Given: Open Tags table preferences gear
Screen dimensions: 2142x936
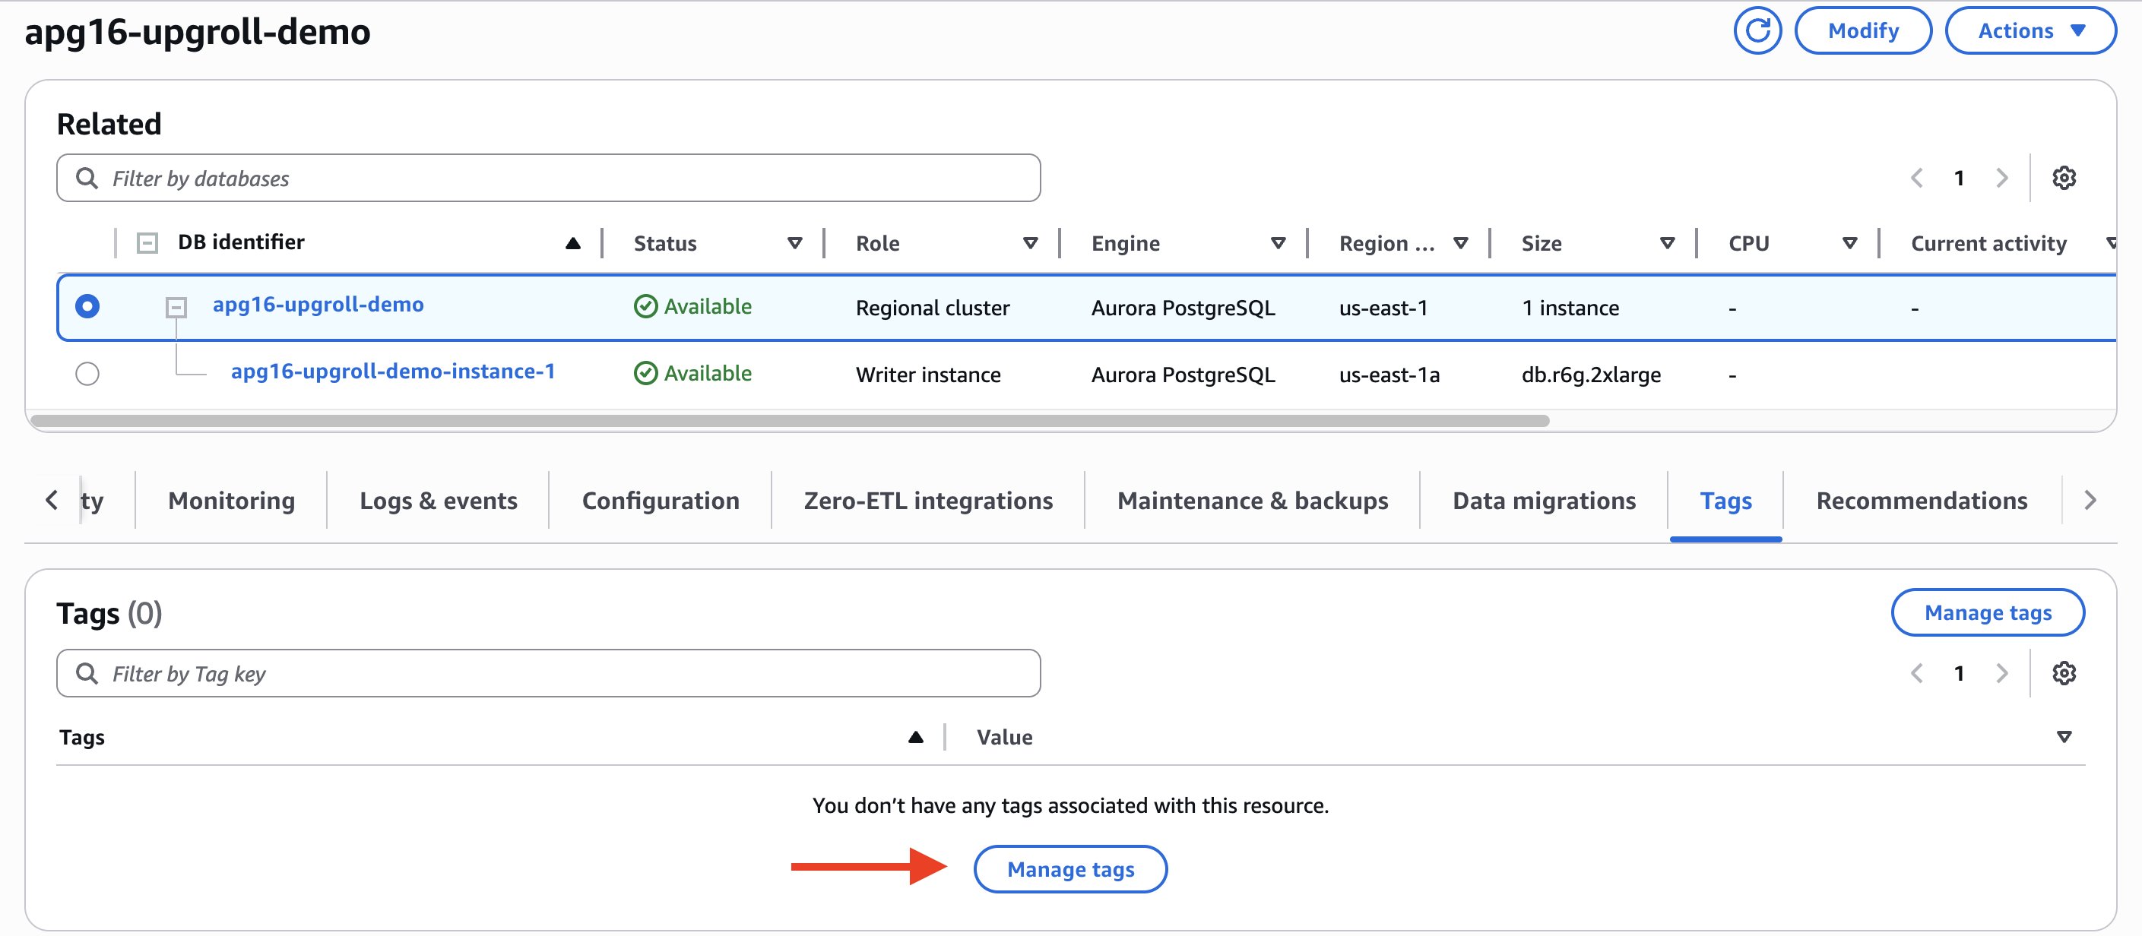Looking at the screenshot, I should click(2063, 673).
